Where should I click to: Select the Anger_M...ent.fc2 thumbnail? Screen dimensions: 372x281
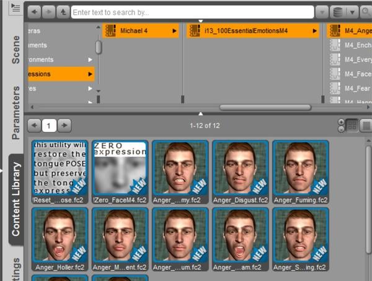tap(120, 239)
